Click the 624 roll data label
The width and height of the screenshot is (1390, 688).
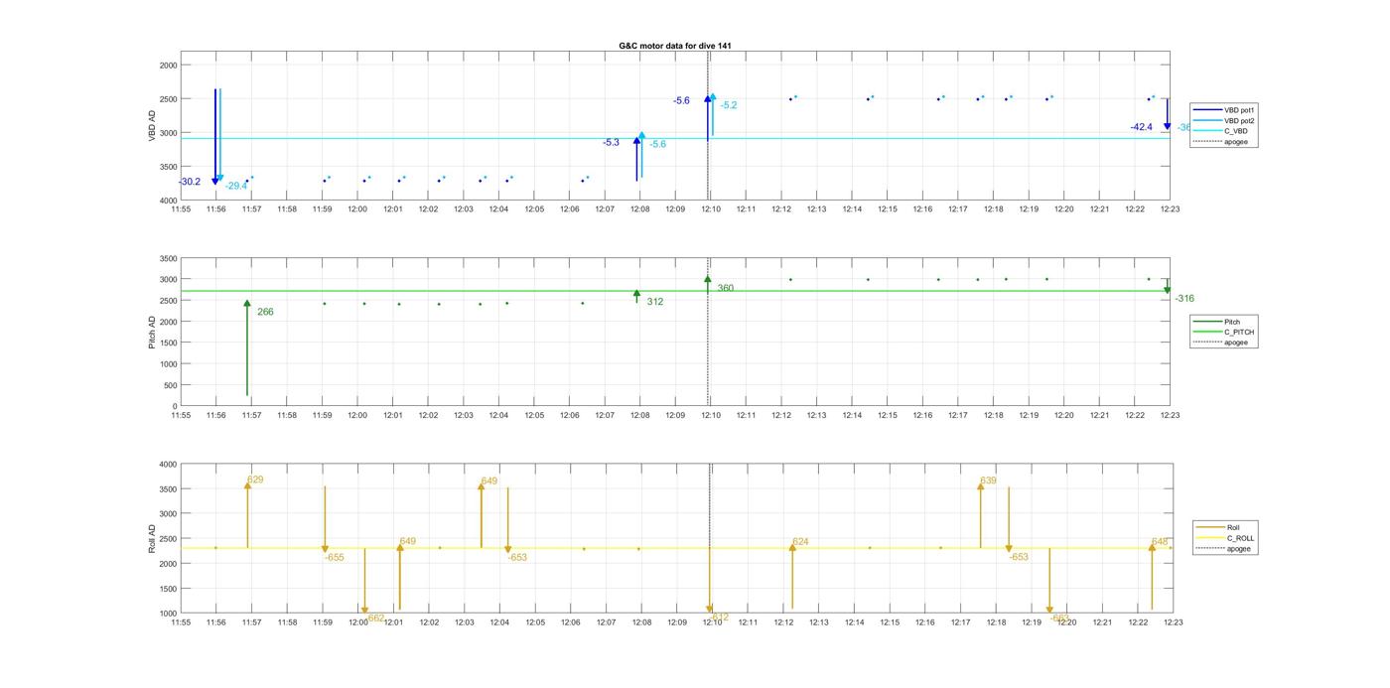click(800, 542)
